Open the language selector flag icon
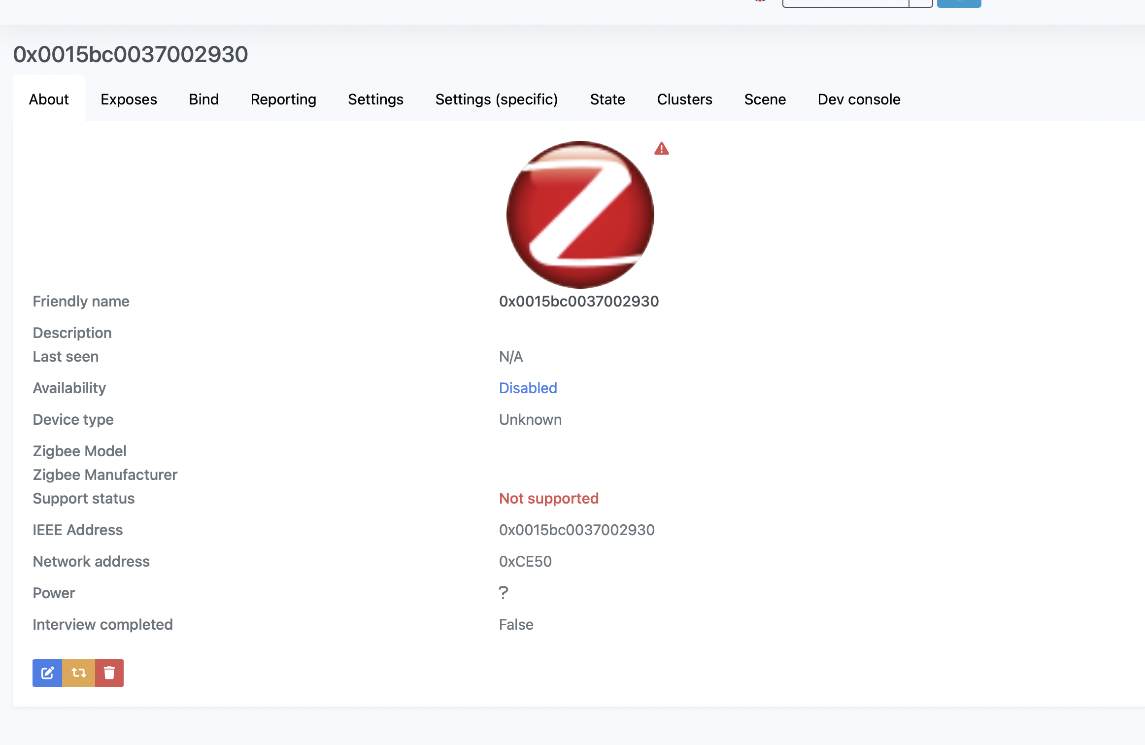The width and height of the screenshot is (1145, 745). 759,1
